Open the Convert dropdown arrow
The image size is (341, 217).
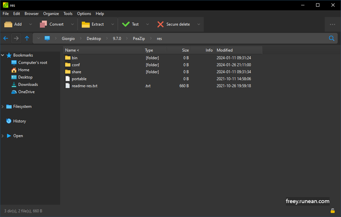pos(72,24)
